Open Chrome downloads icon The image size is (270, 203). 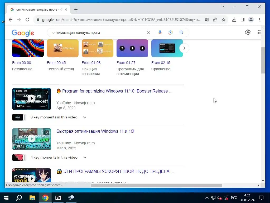pos(234,20)
